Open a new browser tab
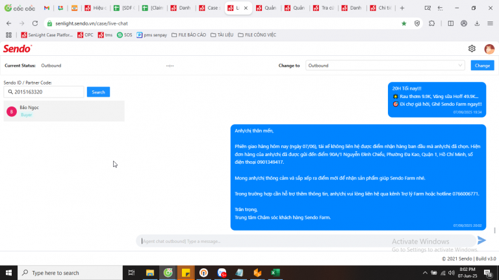 (402, 8)
